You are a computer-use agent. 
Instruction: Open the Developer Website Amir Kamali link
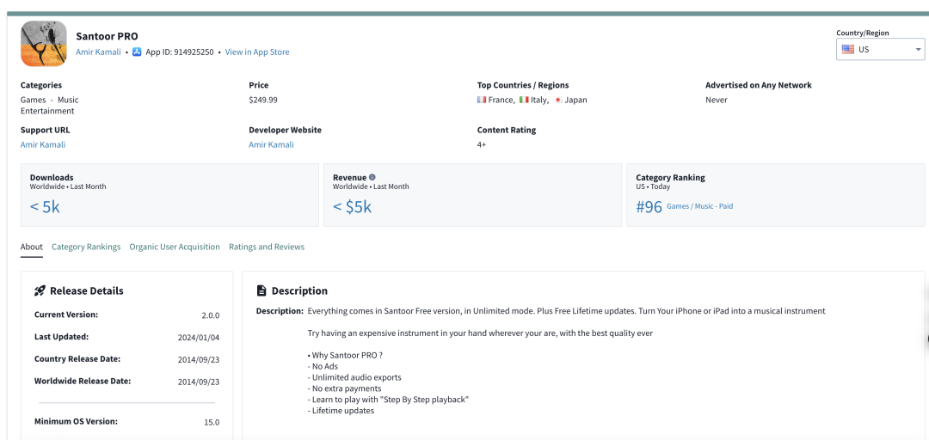coord(271,144)
